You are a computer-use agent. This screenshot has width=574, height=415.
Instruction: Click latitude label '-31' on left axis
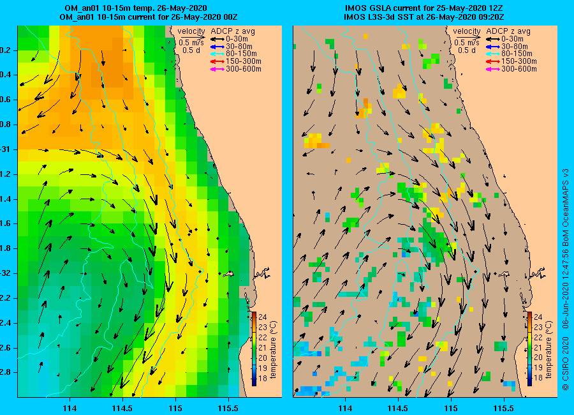[6, 149]
